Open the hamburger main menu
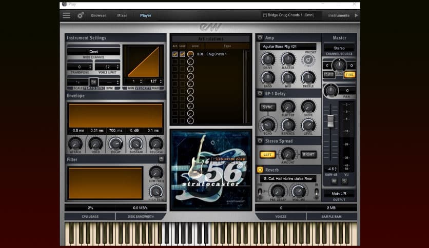This screenshot has height=248, width=429. 67,15
